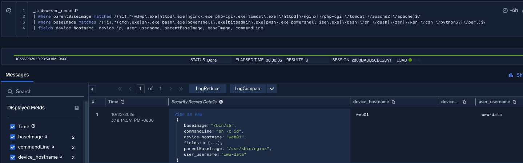Screen dimensions: 523x163
Task: Open the query history clock icon
Action: click(9, 11)
